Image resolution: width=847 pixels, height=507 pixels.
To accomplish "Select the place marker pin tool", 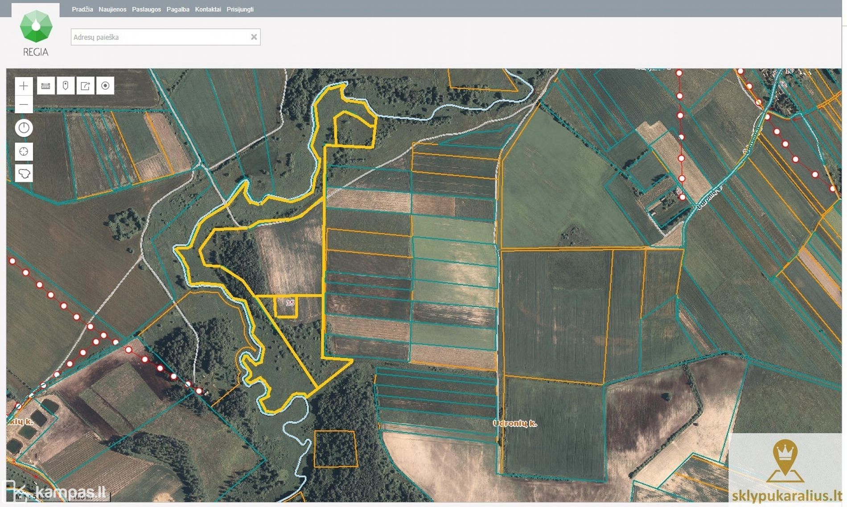I will [66, 86].
